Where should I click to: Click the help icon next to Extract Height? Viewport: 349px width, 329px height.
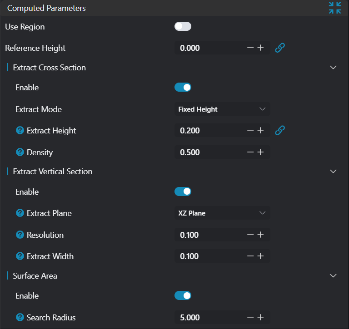tap(20, 131)
